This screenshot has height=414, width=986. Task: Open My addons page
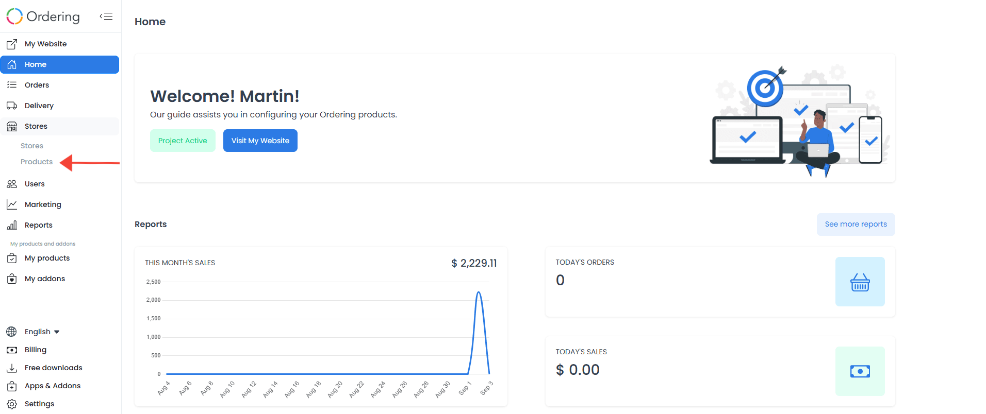click(60, 279)
